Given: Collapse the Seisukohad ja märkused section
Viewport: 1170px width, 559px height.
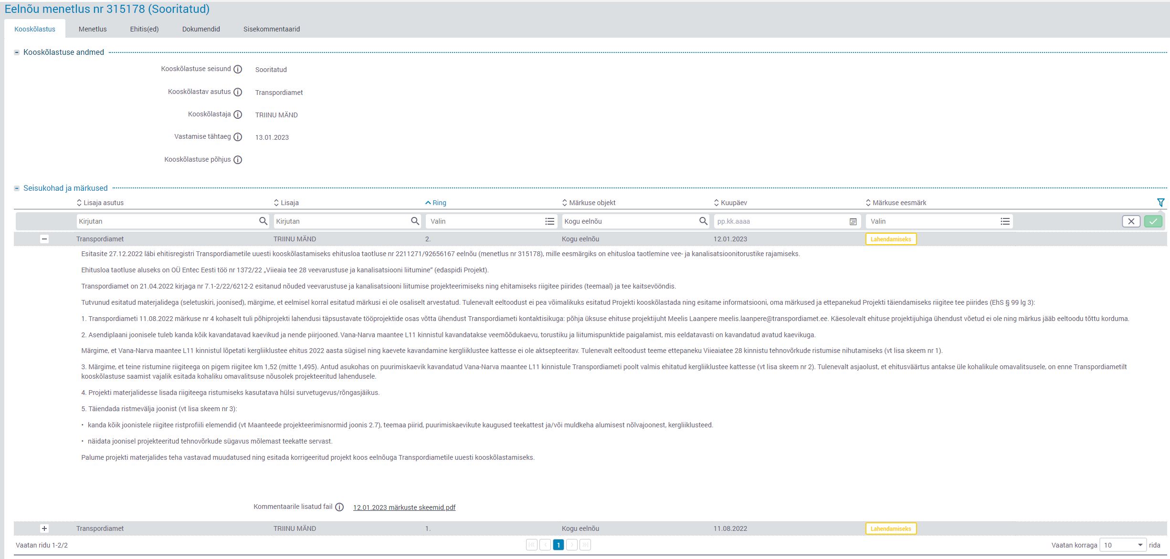Looking at the screenshot, I should coord(17,188).
